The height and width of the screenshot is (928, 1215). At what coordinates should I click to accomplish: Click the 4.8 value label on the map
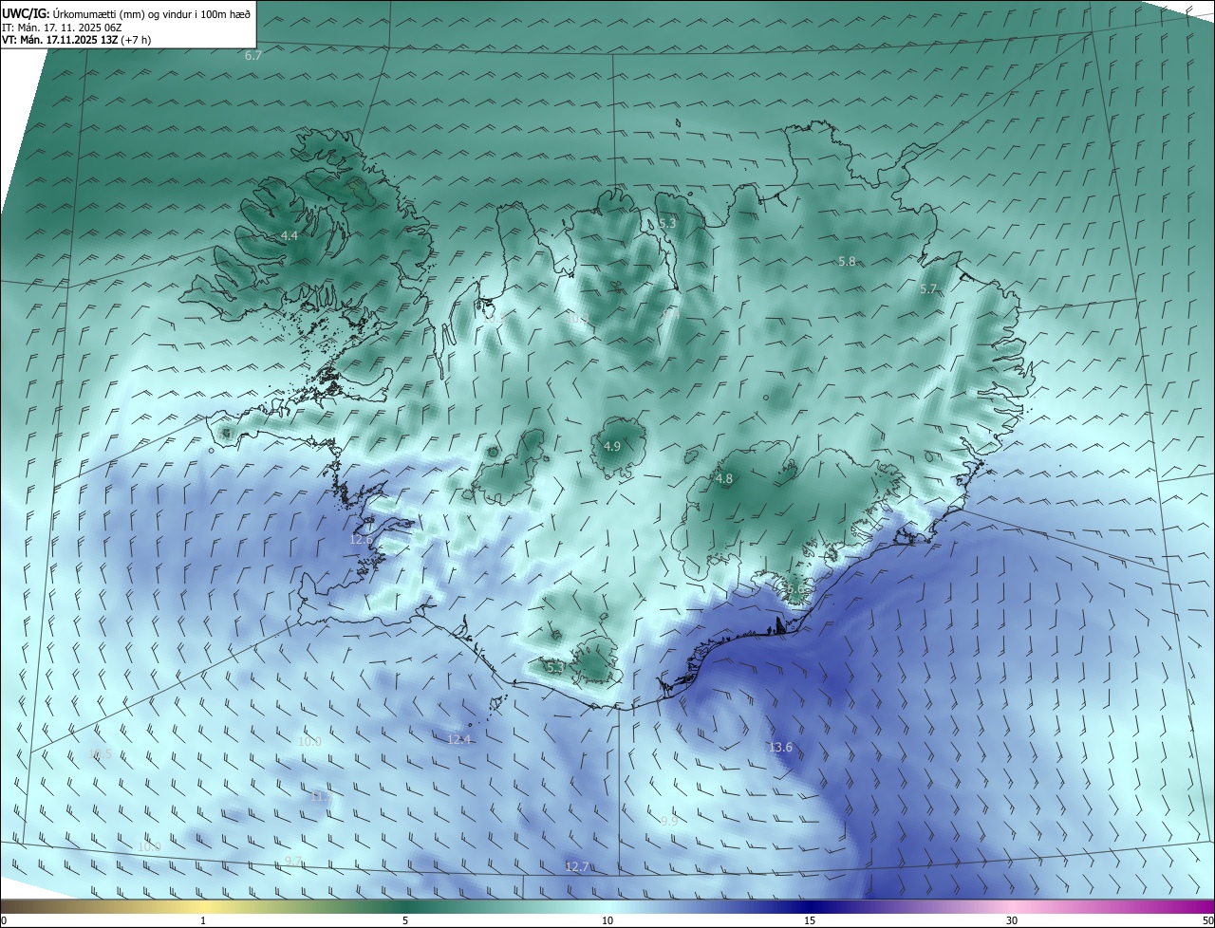[x=724, y=479]
